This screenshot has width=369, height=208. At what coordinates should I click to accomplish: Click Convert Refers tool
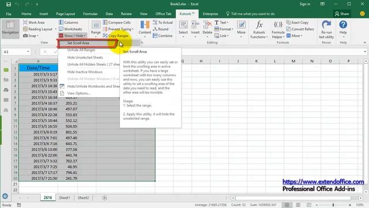click(300, 29)
